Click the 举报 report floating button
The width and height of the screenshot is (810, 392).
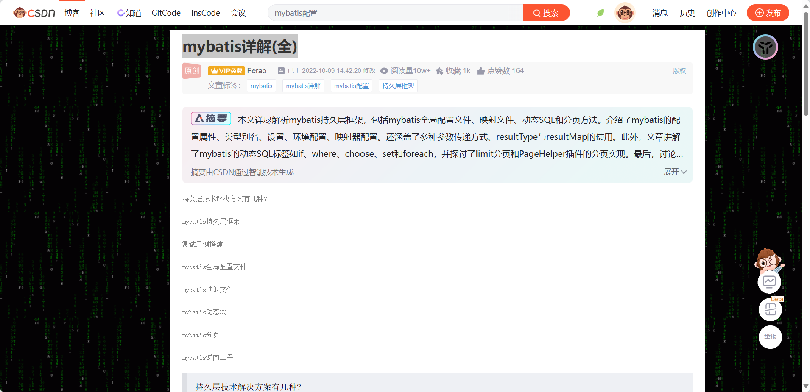(770, 337)
